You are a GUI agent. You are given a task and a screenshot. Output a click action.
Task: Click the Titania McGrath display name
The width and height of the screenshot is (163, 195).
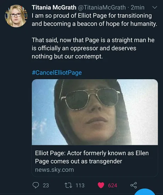pyautogui.click(x=54, y=7)
